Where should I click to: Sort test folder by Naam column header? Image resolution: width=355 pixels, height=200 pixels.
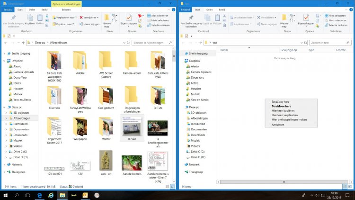point(224,50)
